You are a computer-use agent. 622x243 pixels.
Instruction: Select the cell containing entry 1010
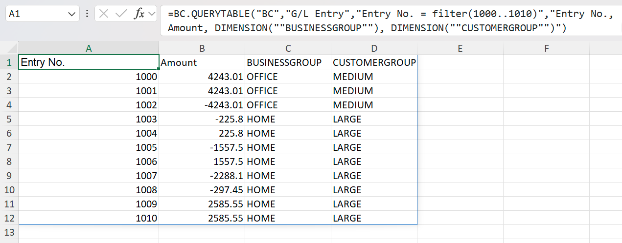click(89, 218)
